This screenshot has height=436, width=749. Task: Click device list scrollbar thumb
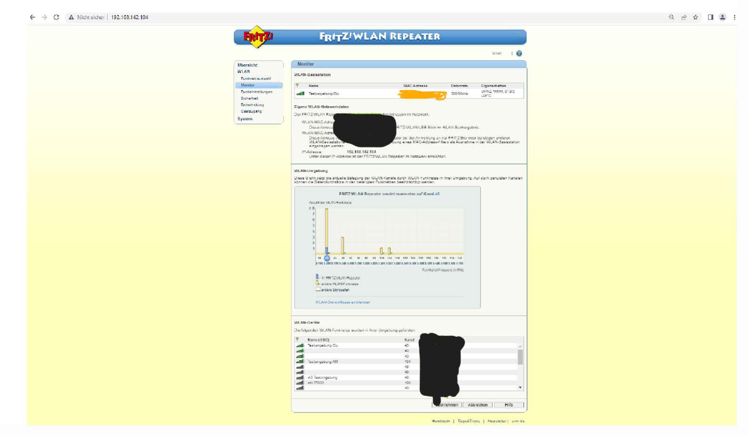(x=520, y=357)
